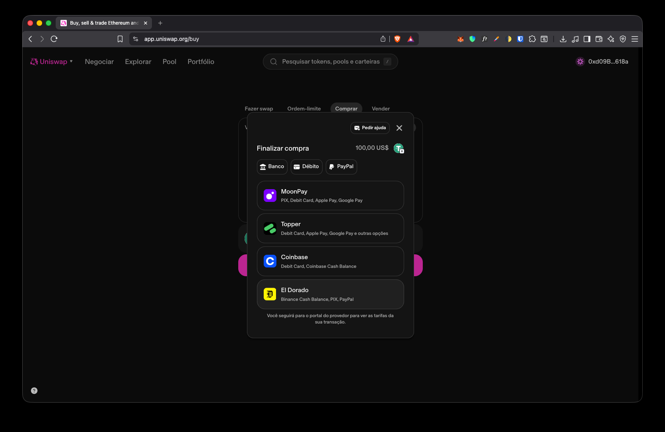Open the Brave Wallet icon
Viewport: 665px width, 432px height.
tap(599, 39)
